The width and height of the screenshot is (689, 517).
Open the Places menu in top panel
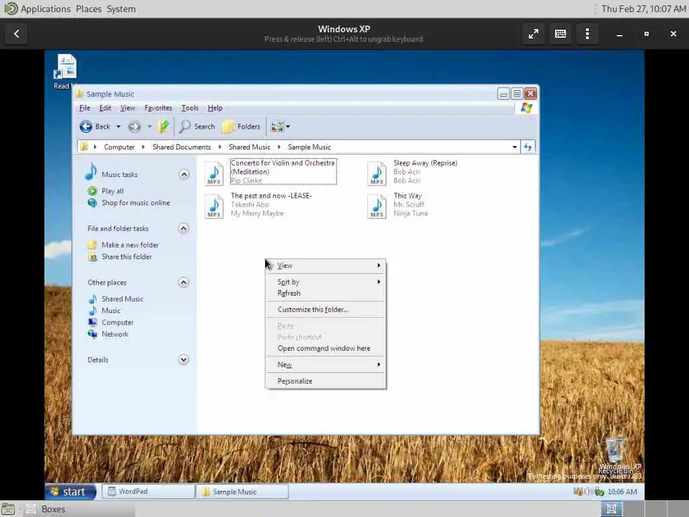[88, 9]
